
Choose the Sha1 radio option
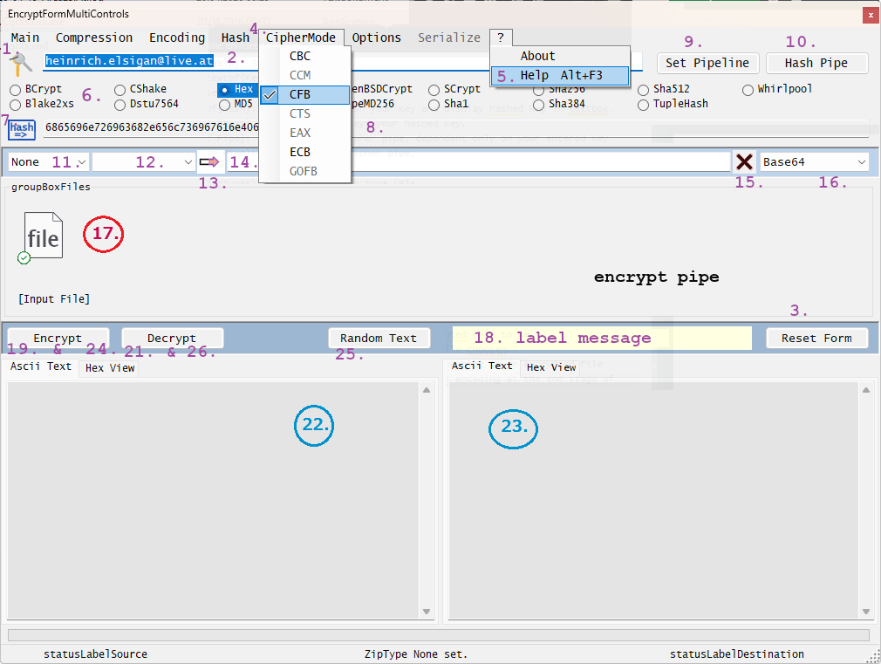(448, 104)
